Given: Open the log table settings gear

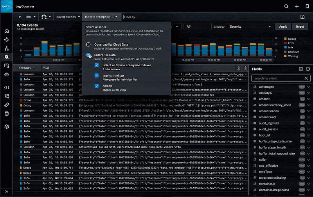Looking at the screenshot, I should (x=245, y=68).
